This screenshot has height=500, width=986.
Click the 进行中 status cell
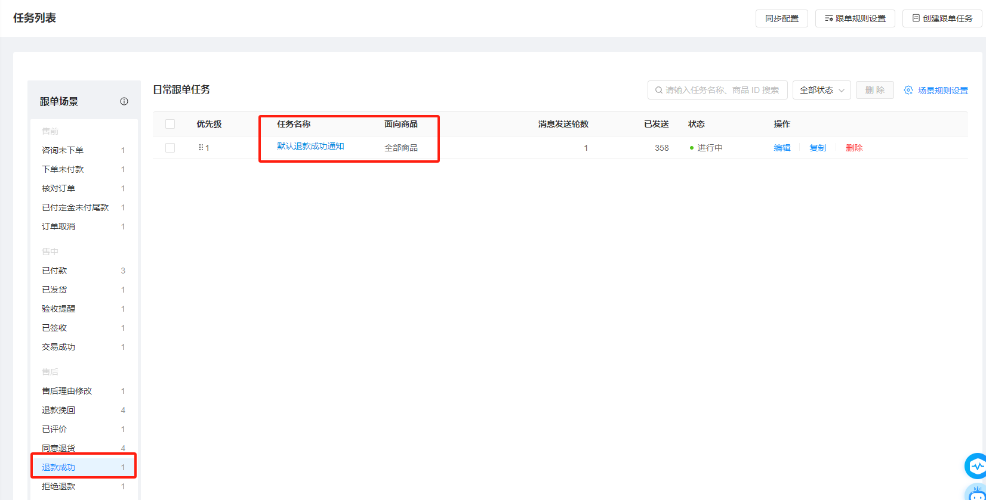click(x=706, y=148)
